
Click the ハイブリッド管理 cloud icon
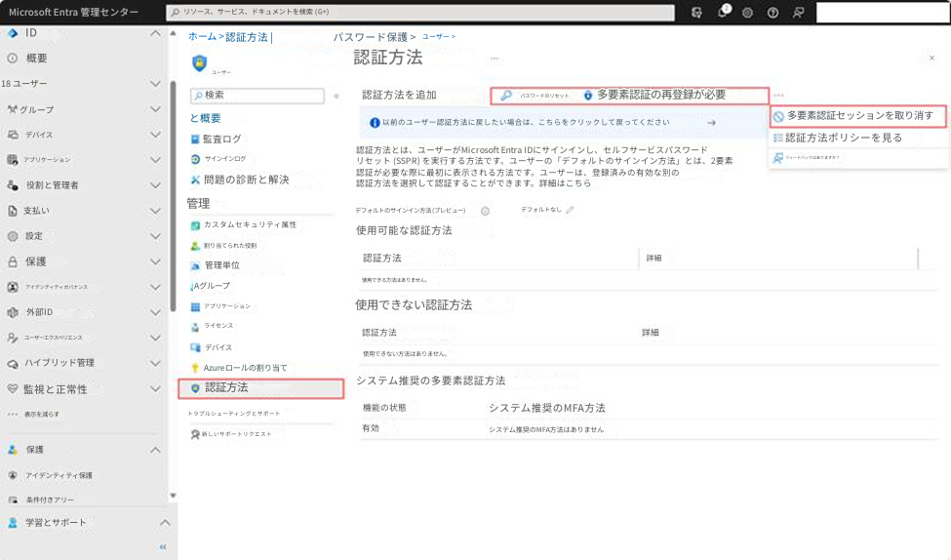[x=12, y=363]
